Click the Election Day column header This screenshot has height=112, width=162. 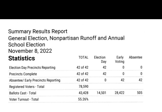click(100, 59)
